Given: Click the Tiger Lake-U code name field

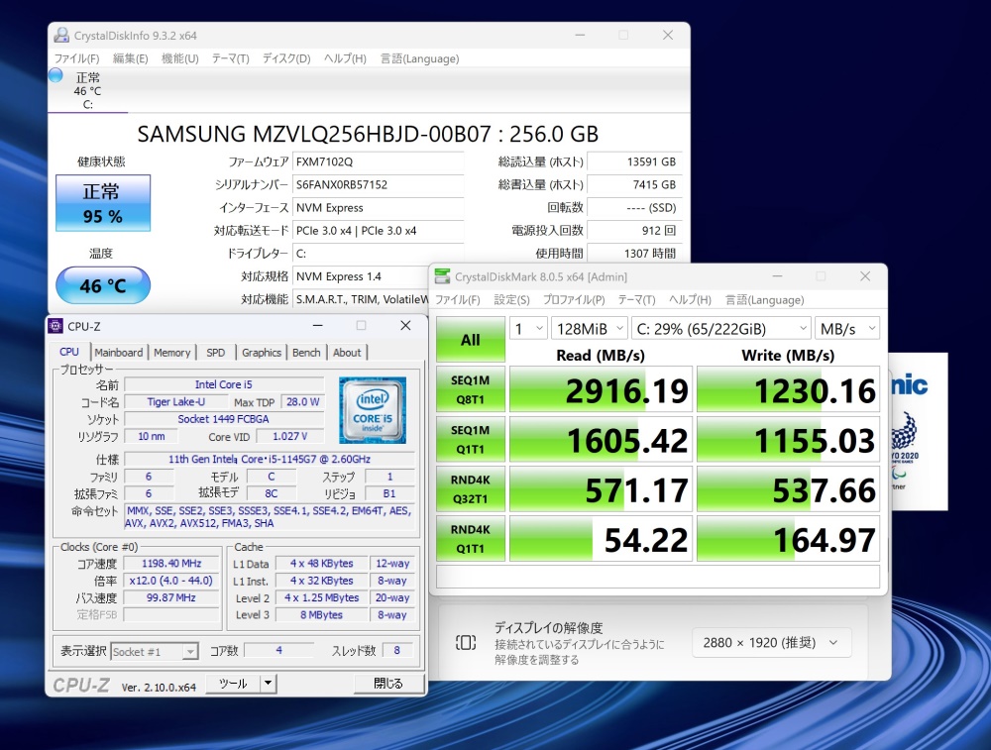Looking at the screenshot, I should coord(176,402).
